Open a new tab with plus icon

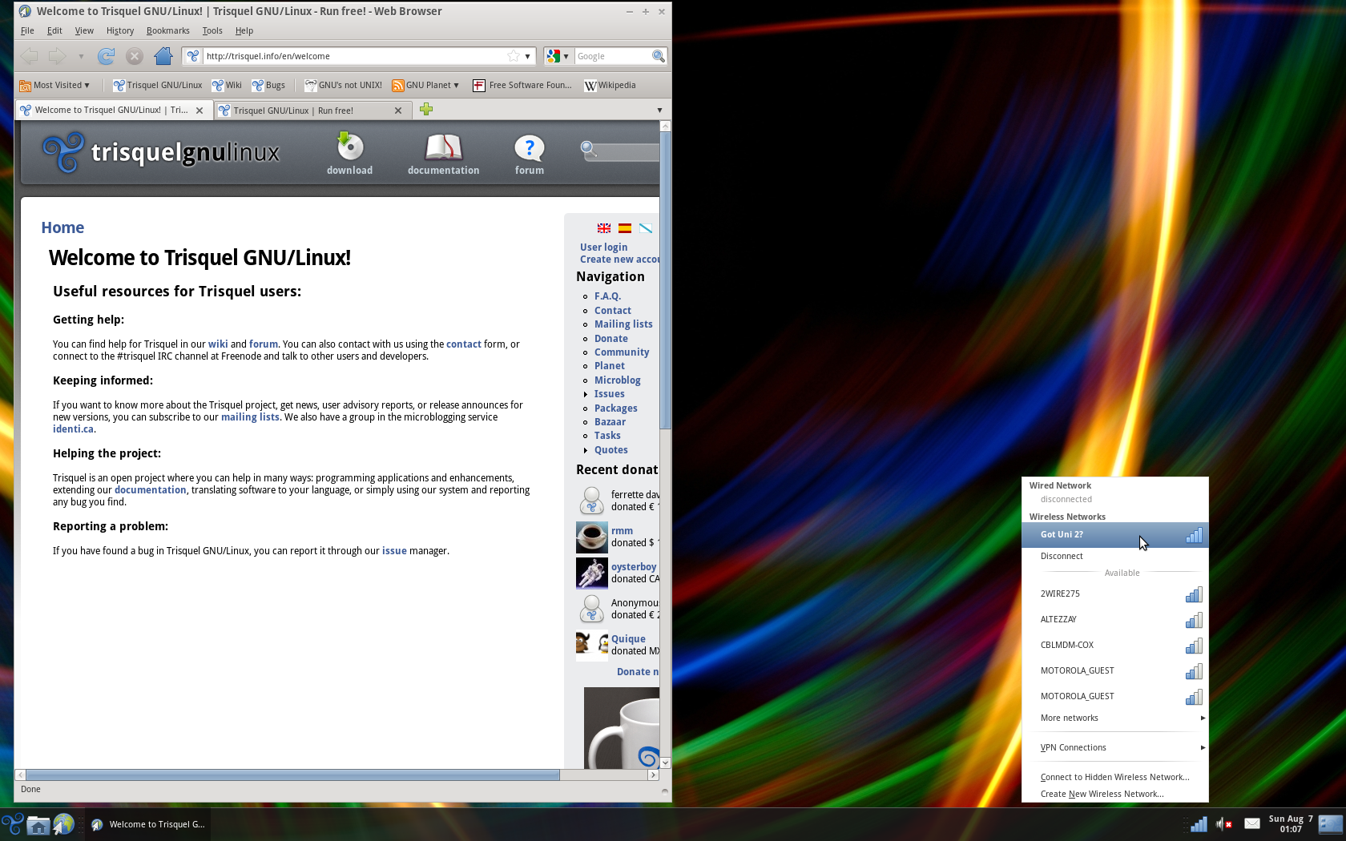click(426, 110)
